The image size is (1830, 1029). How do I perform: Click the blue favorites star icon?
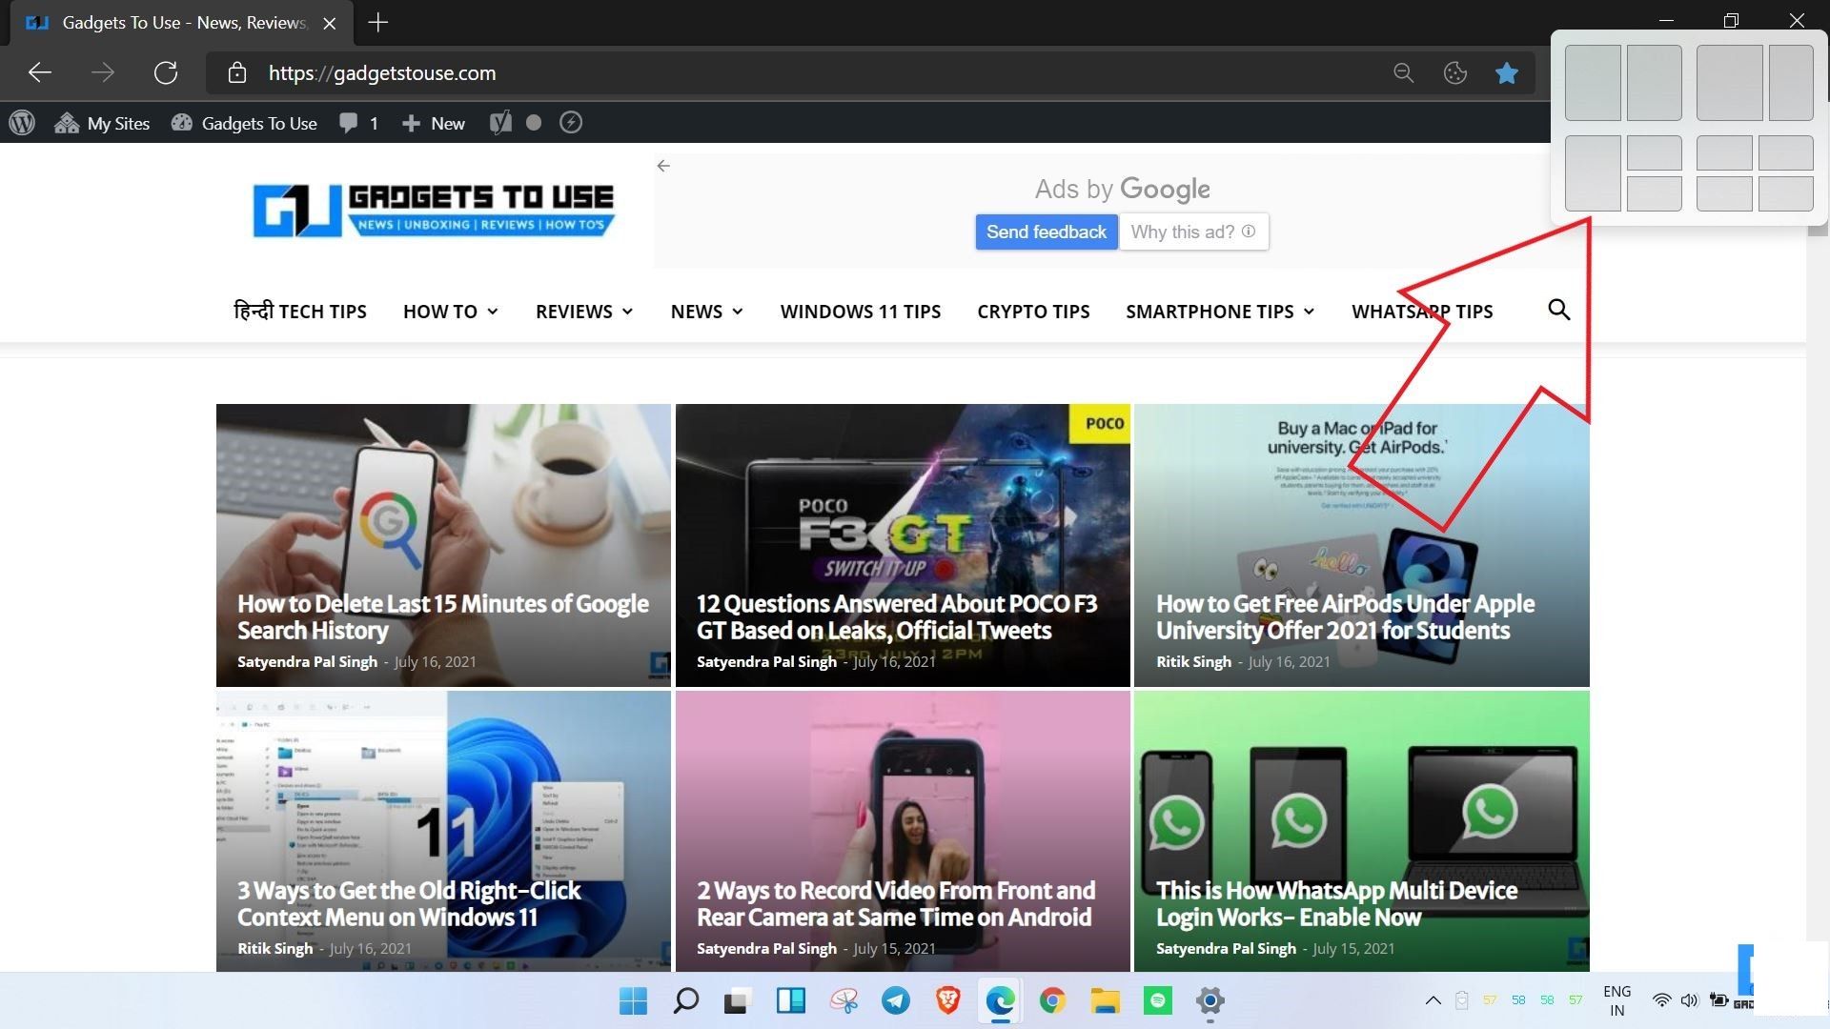pyautogui.click(x=1507, y=72)
